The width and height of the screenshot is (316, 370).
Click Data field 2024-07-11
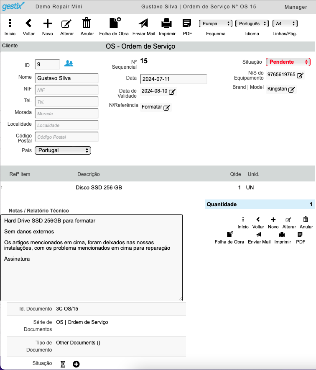(x=173, y=79)
